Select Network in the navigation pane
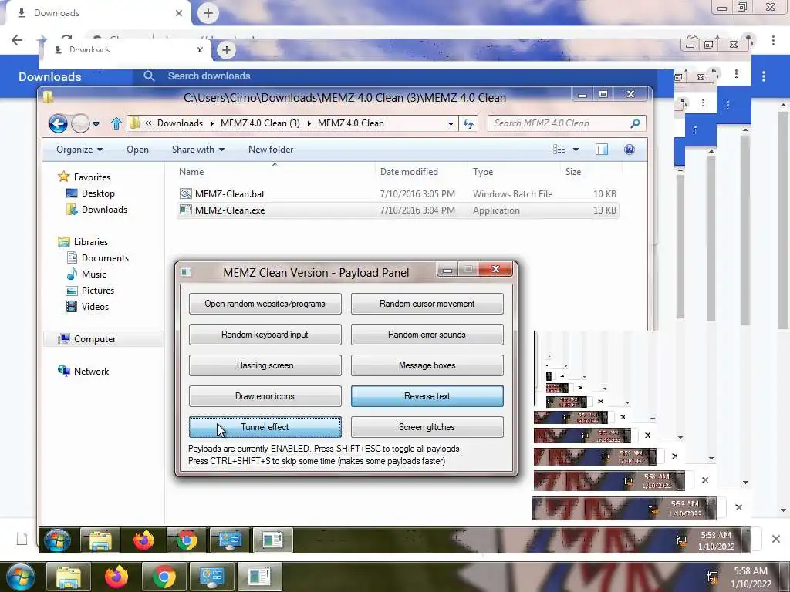790x592 pixels. 91,372
